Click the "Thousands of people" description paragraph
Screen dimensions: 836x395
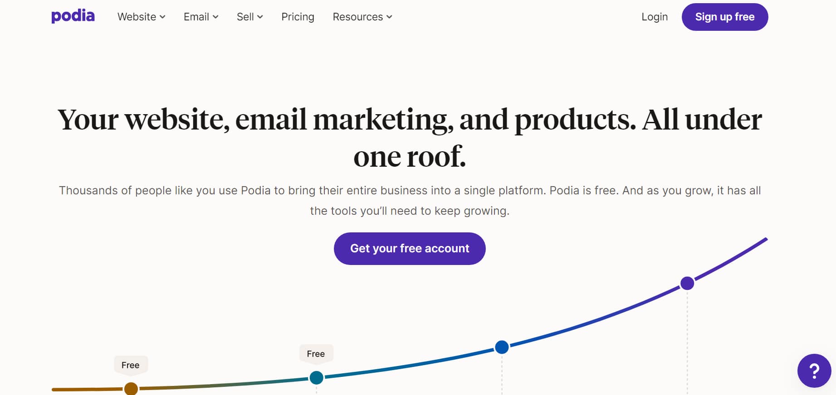410,200
